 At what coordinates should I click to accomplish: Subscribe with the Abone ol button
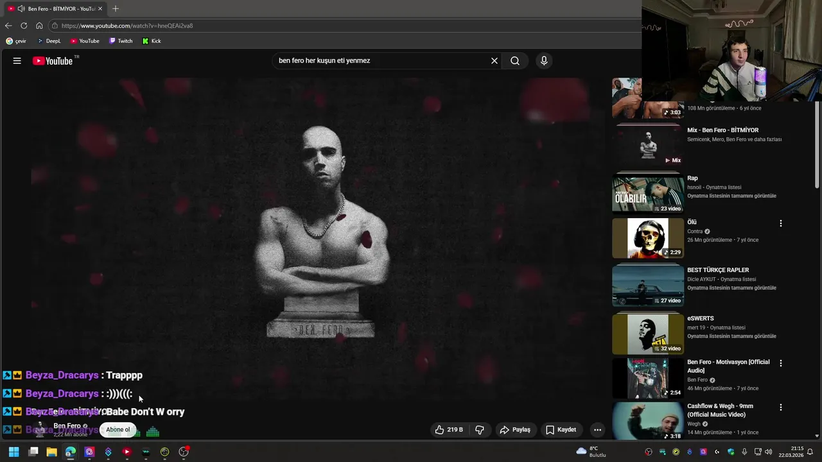118,430
